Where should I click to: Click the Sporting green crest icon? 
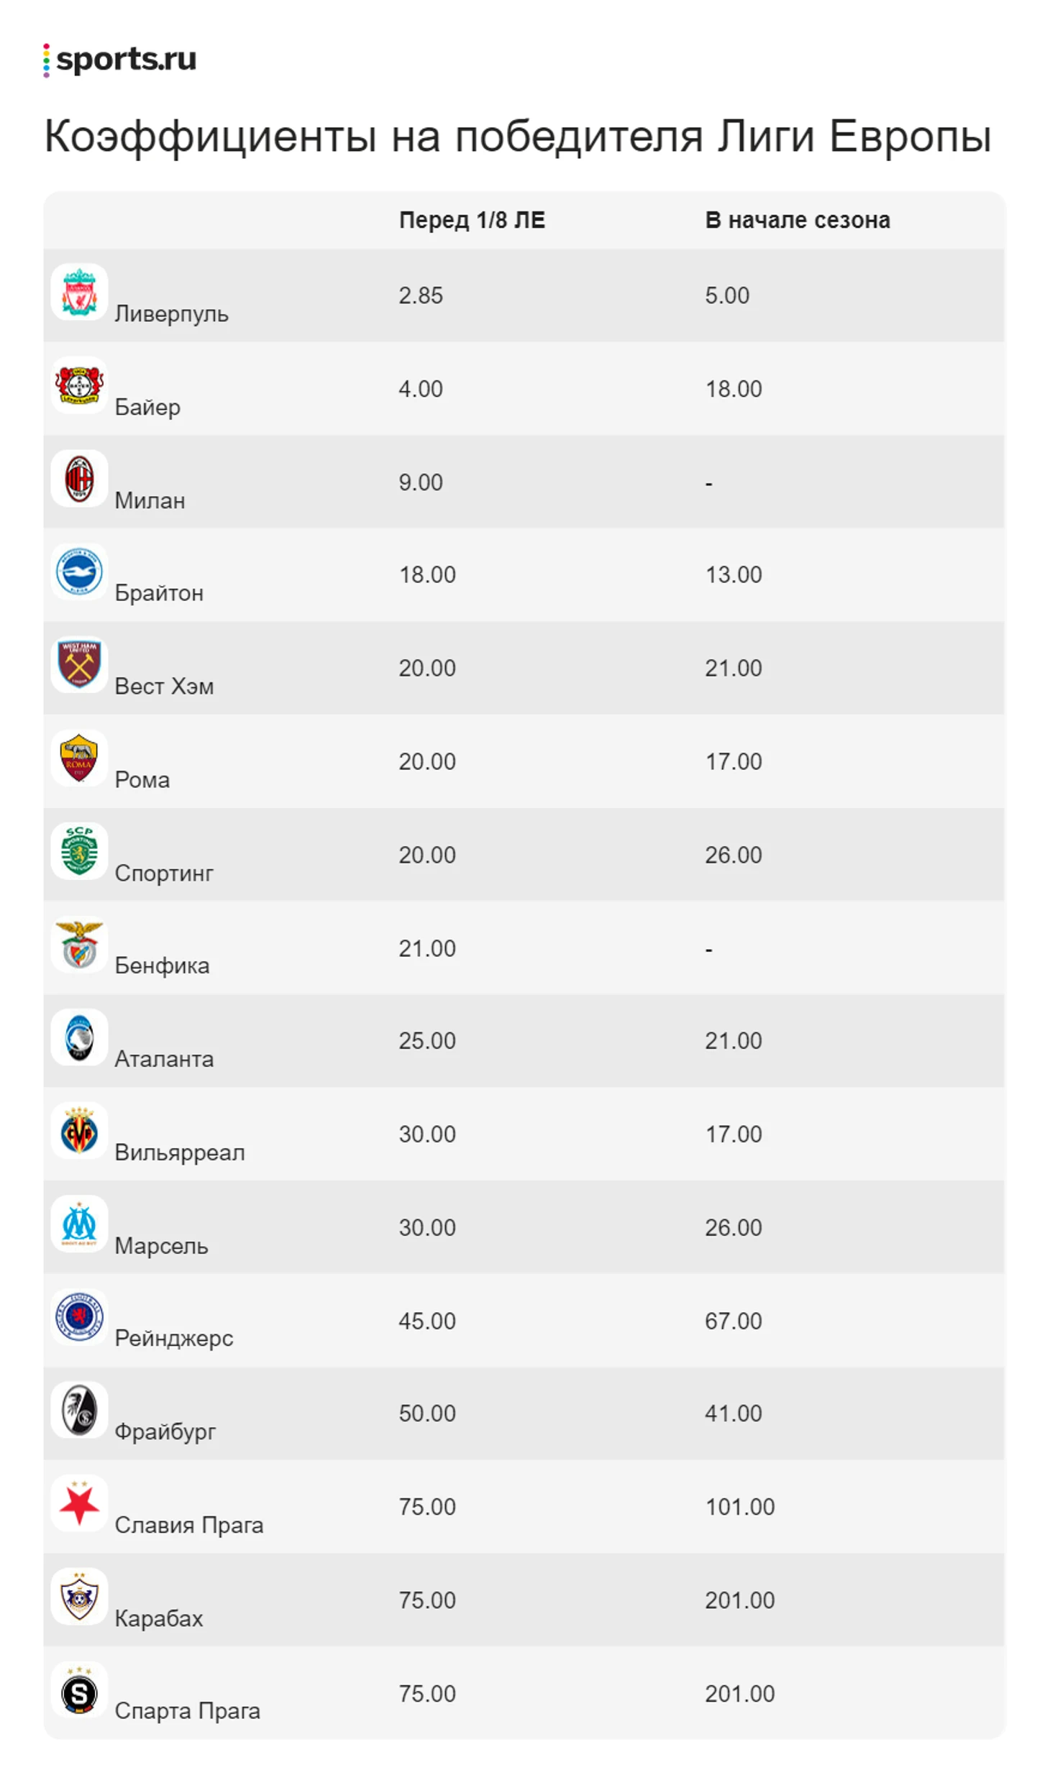coord(79,851)
